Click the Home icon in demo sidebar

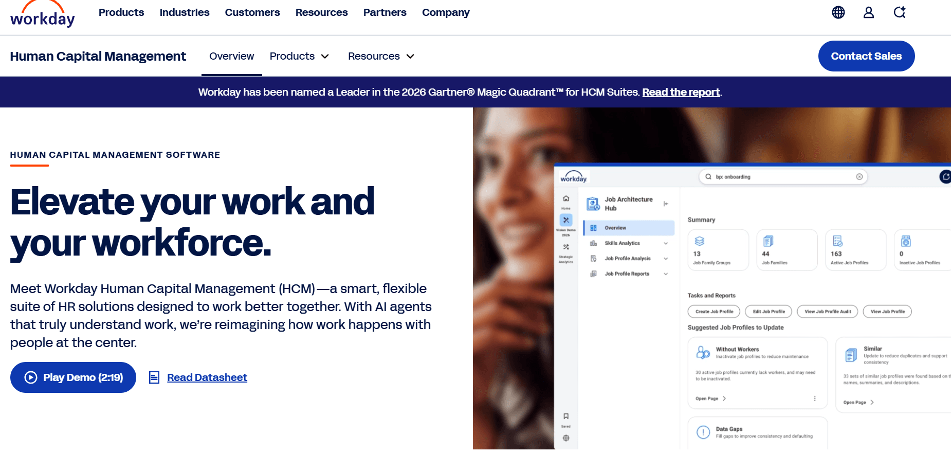pyautogui.click(x=566, y=198)
